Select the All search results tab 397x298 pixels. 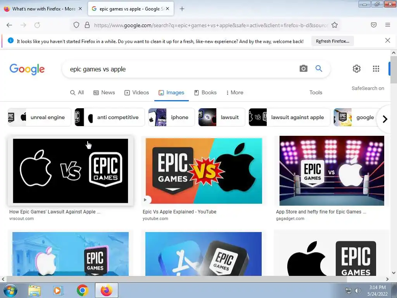pos(77,92)
